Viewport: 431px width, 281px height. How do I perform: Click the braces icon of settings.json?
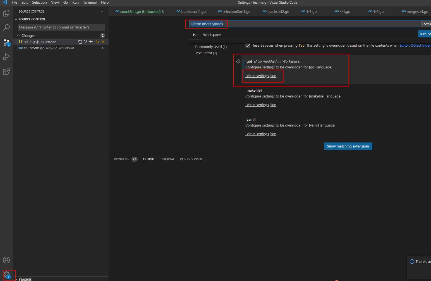(20, 42)
